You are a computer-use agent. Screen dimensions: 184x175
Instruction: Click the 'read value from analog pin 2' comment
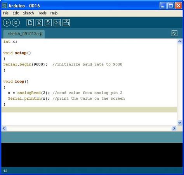pos(87,93)
